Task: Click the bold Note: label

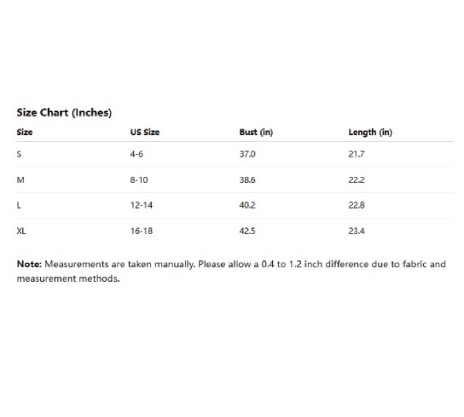Action: click(x=29, y=264)
